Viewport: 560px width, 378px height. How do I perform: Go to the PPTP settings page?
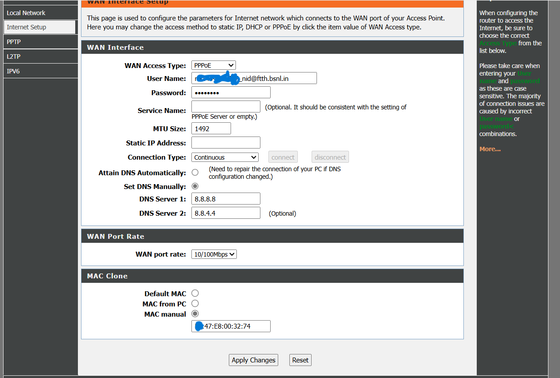(14, 42)
